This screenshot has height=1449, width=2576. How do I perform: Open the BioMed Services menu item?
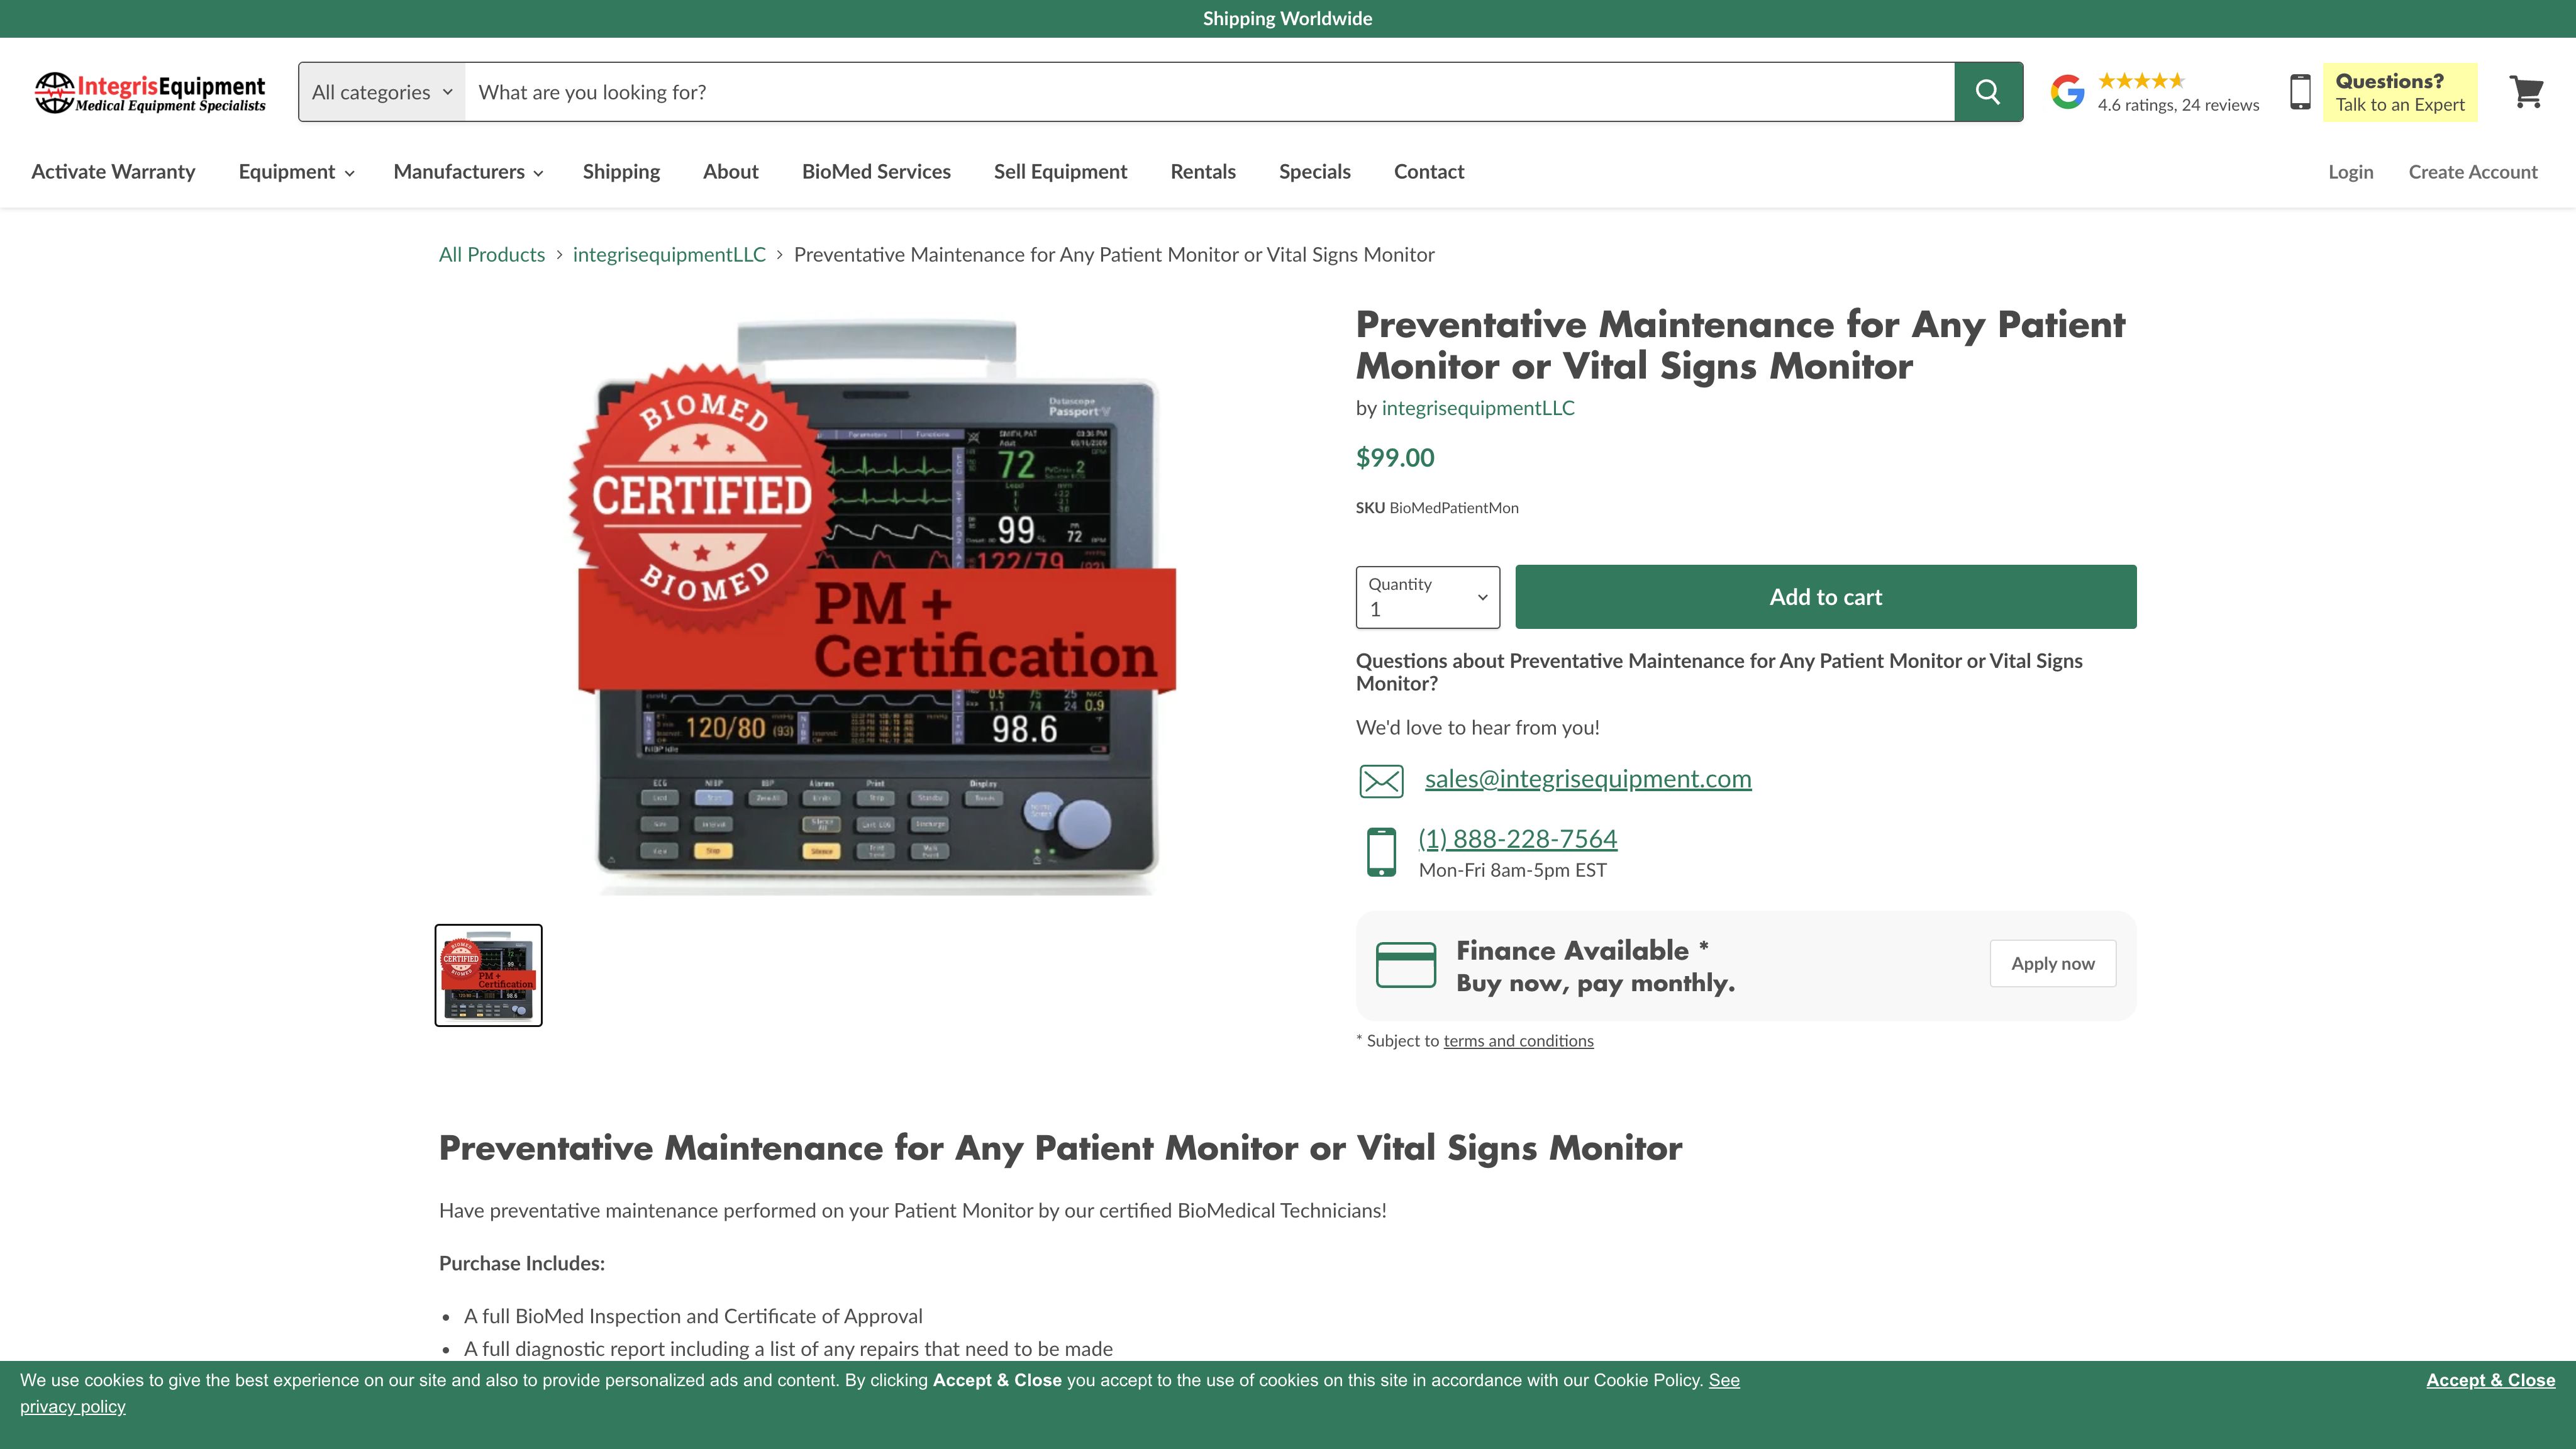click(876, 172)
